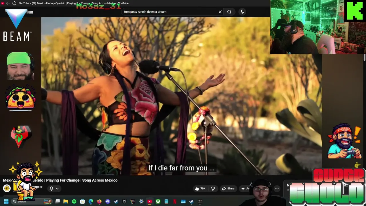Click the video title 'Playing For Change | Song Across Mexico'

click(x=82, y=180)
